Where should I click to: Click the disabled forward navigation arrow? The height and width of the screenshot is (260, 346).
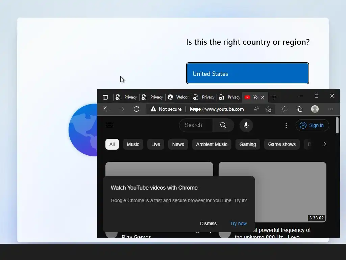[x=122, y=109]
